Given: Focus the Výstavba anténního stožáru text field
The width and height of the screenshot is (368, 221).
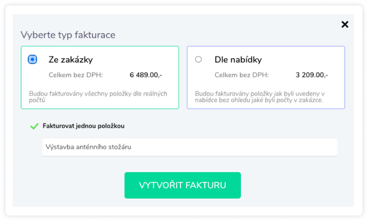Looking at the screenshot, I should tap(189, 147).
